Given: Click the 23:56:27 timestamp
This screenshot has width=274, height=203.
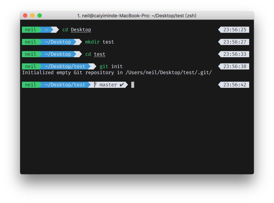Looking at the screenshot, I should click(235, 42).
